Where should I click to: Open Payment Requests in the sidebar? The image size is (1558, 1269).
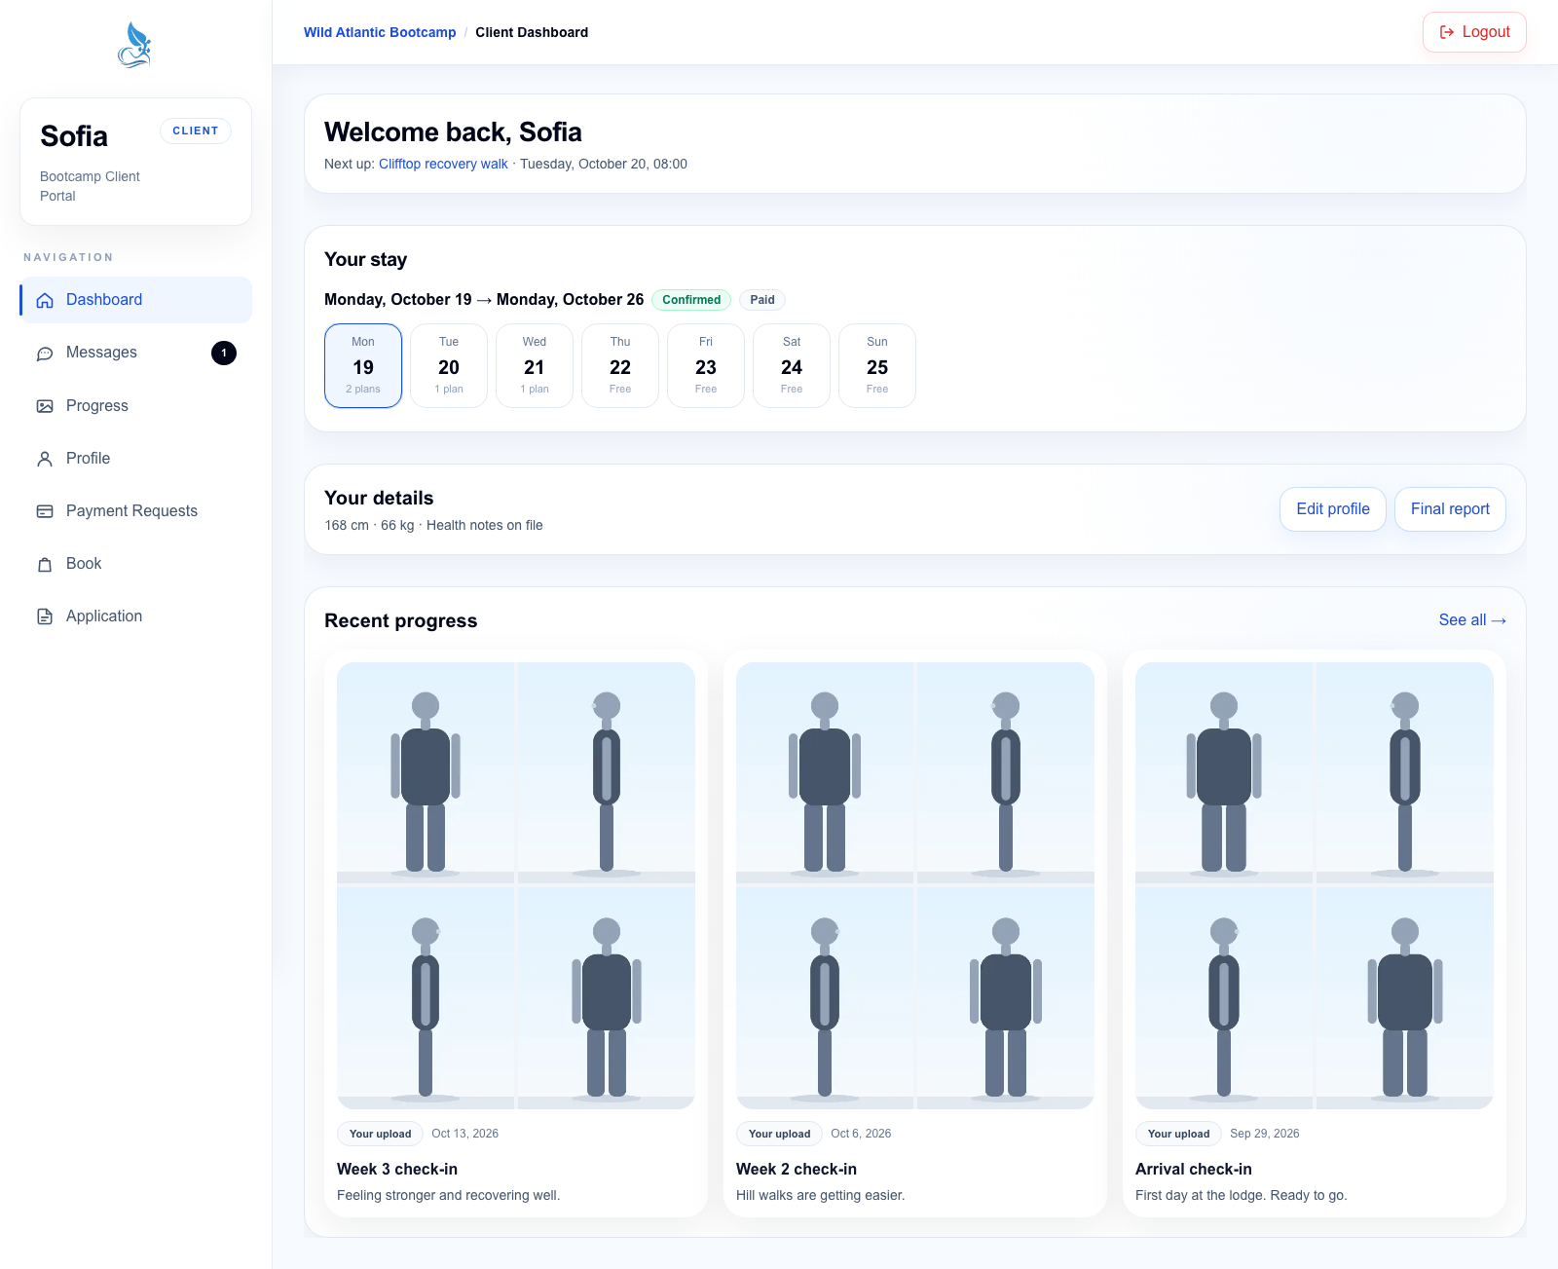[x=135, y=511]
